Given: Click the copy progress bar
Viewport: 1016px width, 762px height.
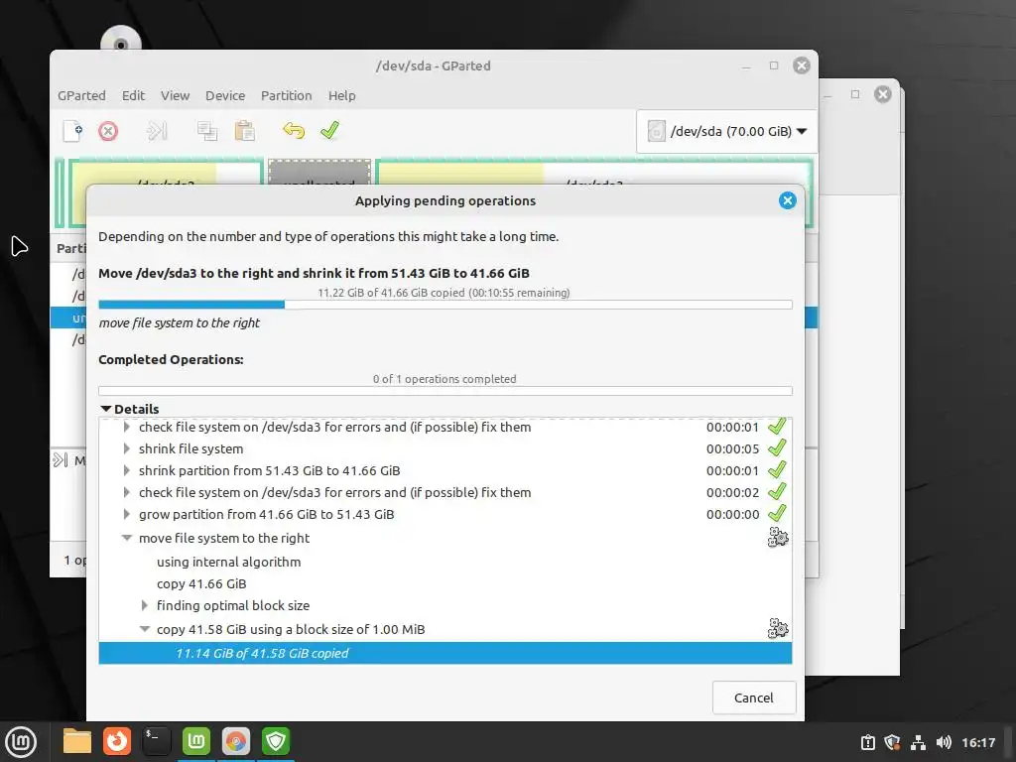Looking at the screenshot, I should point(445,305).
